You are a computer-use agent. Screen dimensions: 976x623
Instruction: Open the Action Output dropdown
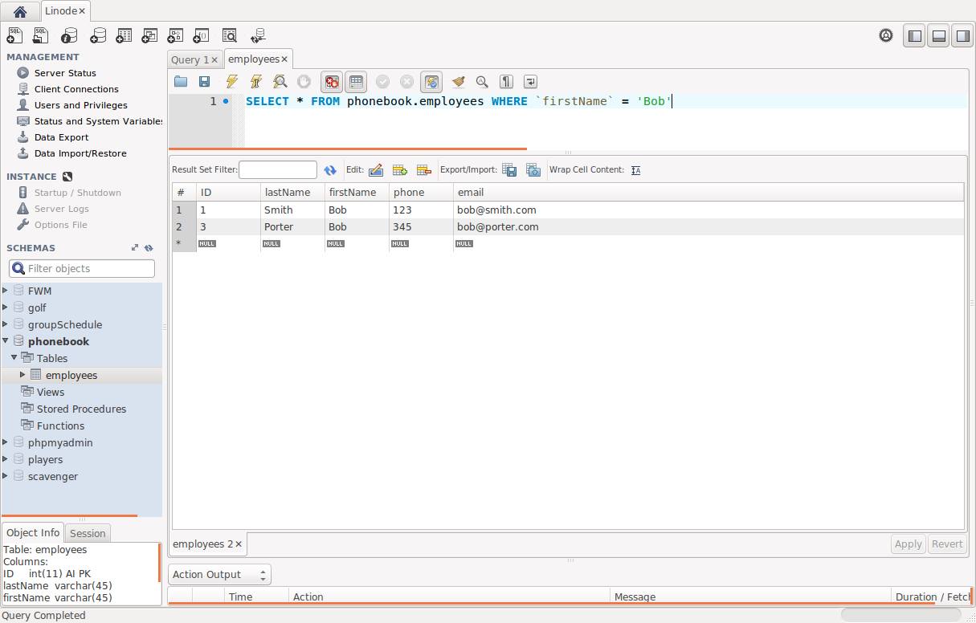[x=219, y=574]
